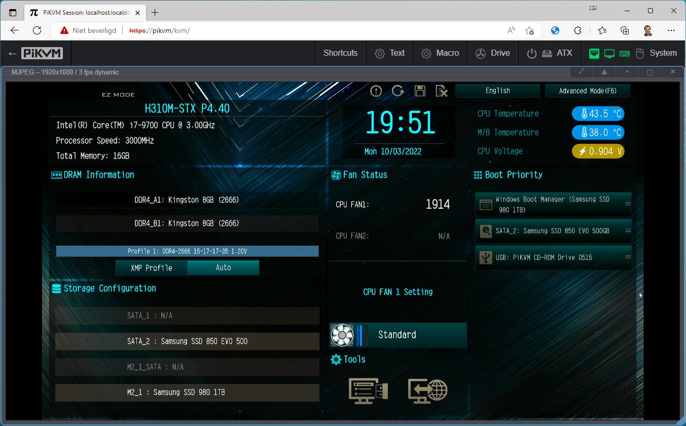Viewport: 686px width, 426px height.
Task: Switch to the PiKVM Session browser tab
Action: point(84,12)
